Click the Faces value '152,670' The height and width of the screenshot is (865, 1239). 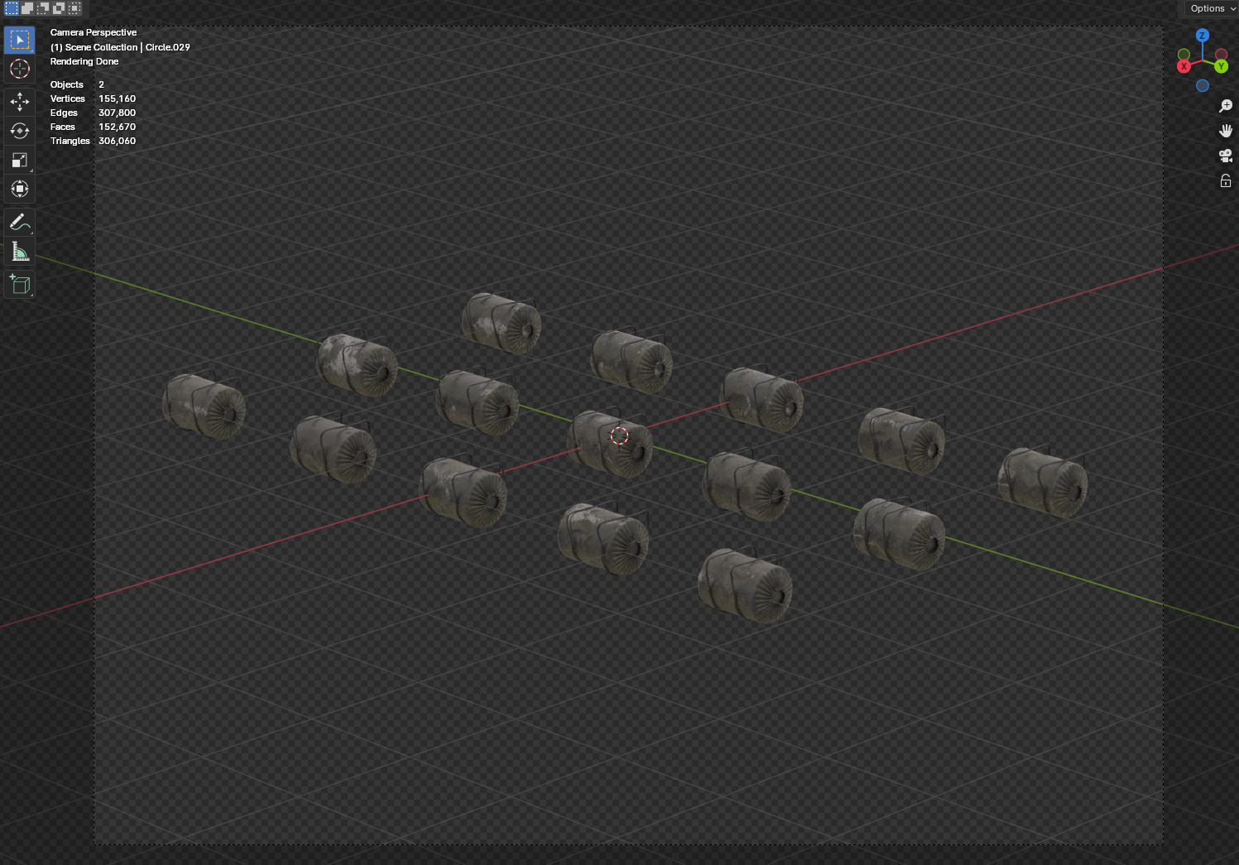click(117, 127)
